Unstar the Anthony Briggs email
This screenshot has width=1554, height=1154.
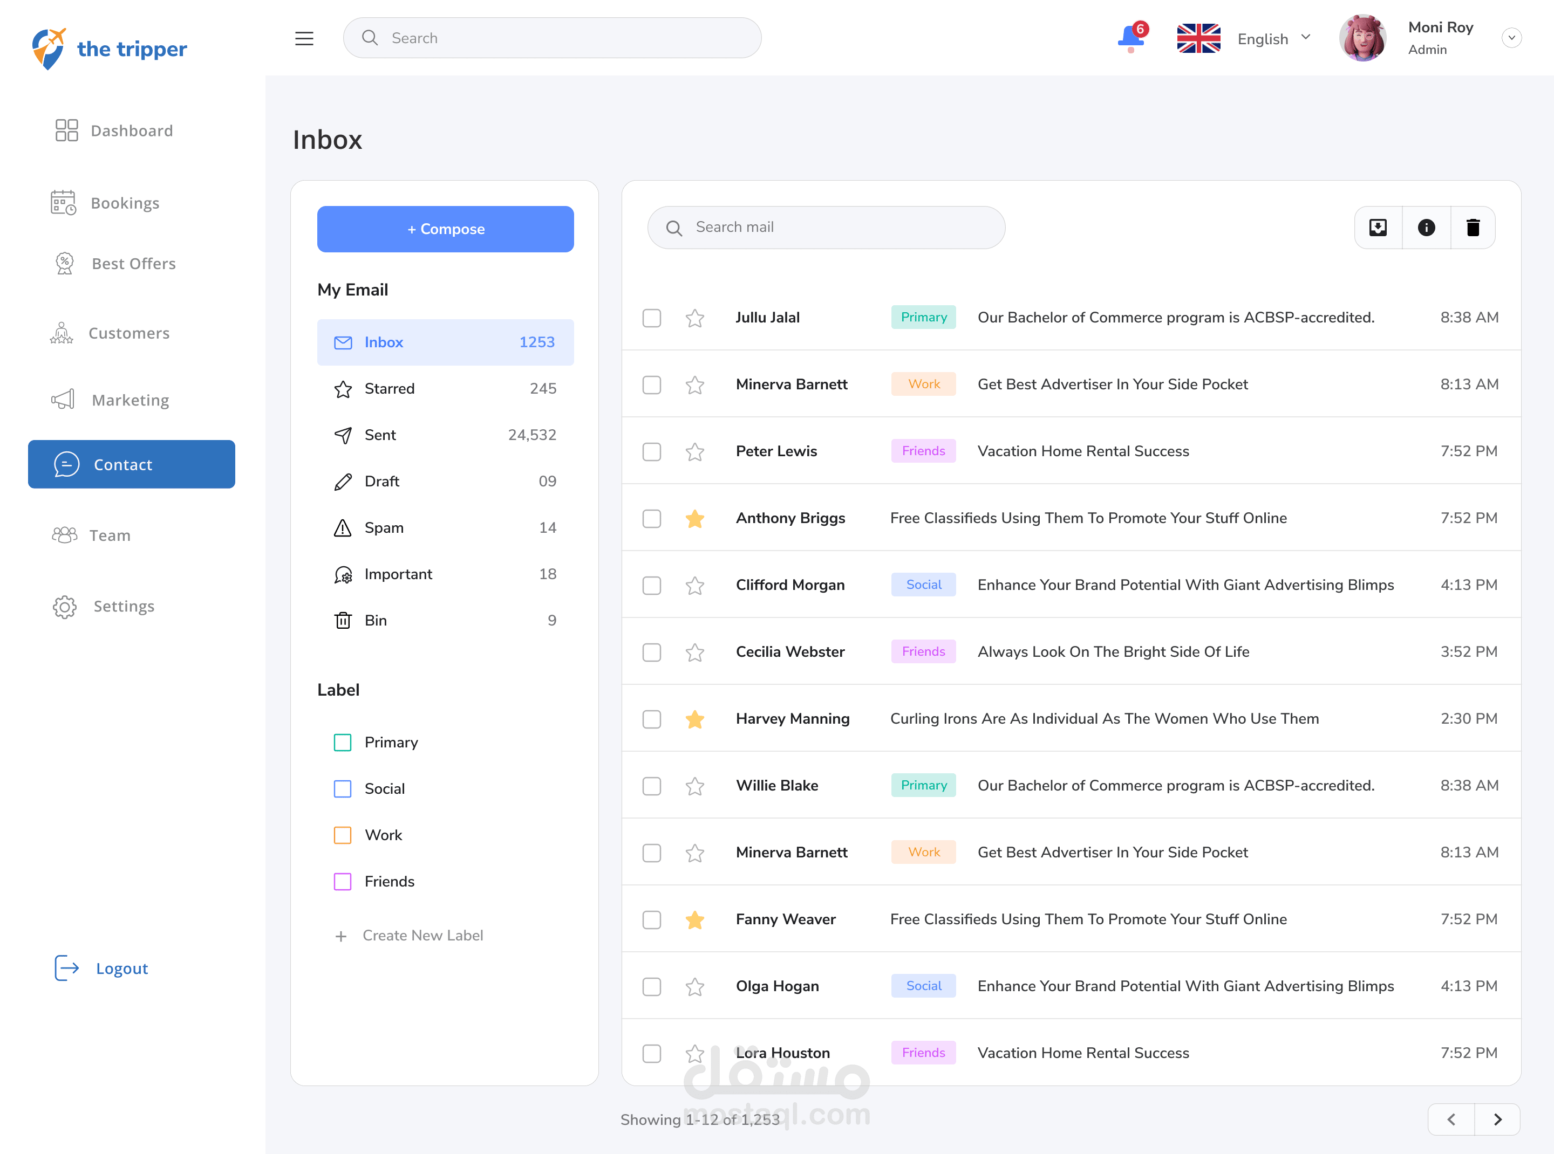[x=695, y=519]
